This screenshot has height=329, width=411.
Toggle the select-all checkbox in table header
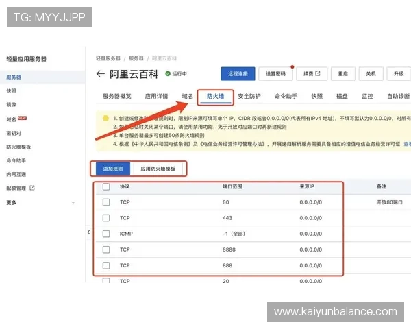[x=106, y=186]
